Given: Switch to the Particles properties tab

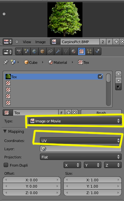Looking at the screenshot, I should click(x=89, y=51).
